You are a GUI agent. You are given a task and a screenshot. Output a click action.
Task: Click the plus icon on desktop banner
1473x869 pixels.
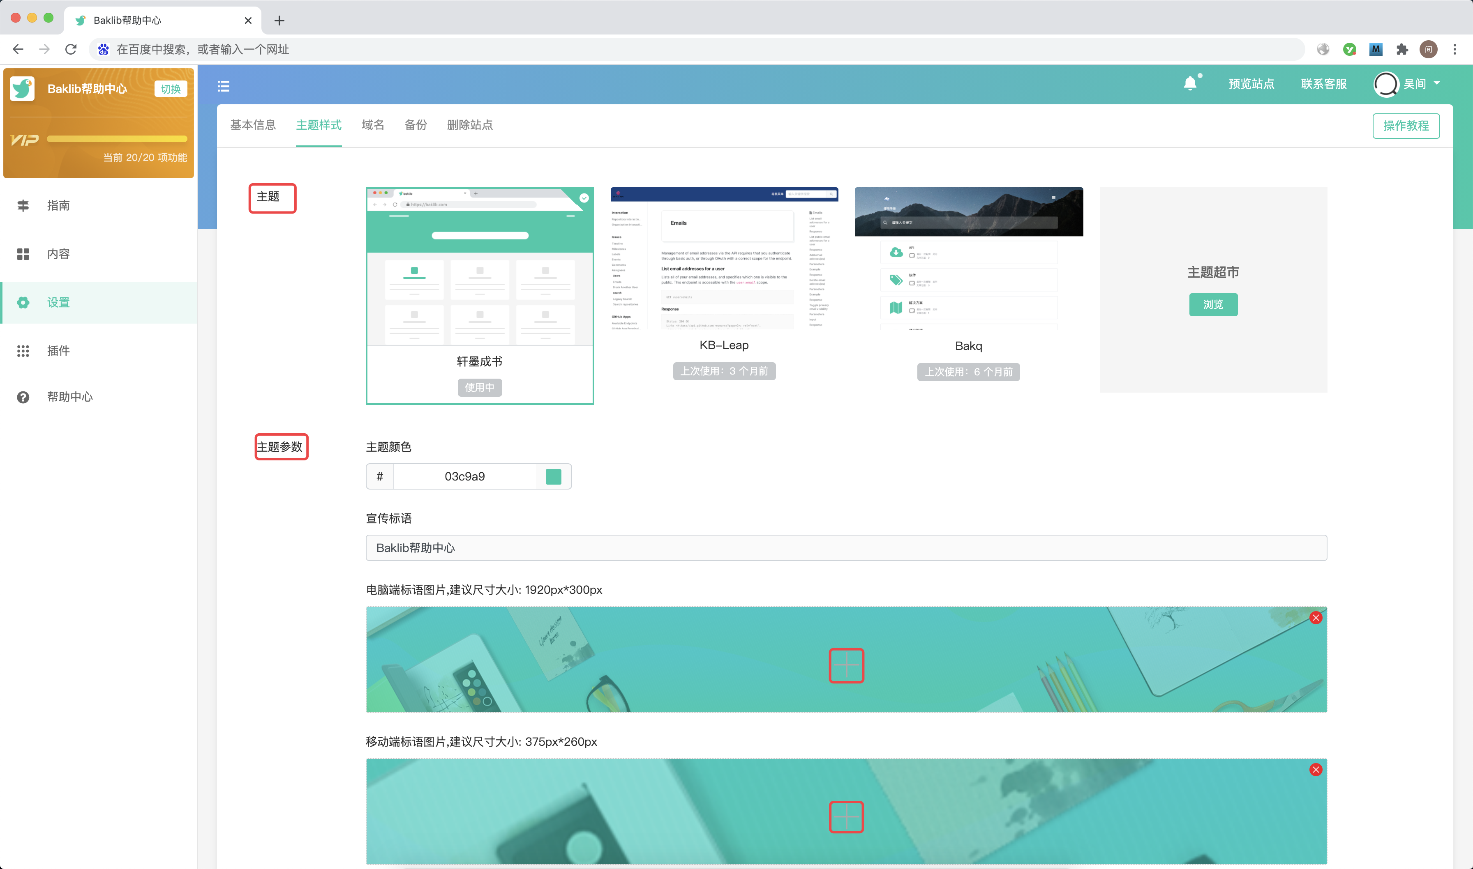point(846,665)
